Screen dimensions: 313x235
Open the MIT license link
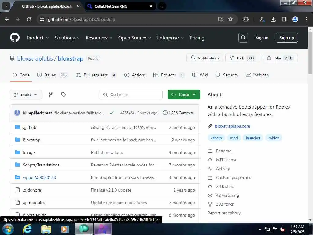coord(226,160)
